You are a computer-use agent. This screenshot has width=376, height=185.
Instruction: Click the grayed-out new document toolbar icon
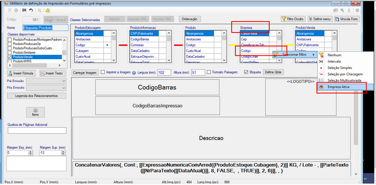[x=9, y=10]
